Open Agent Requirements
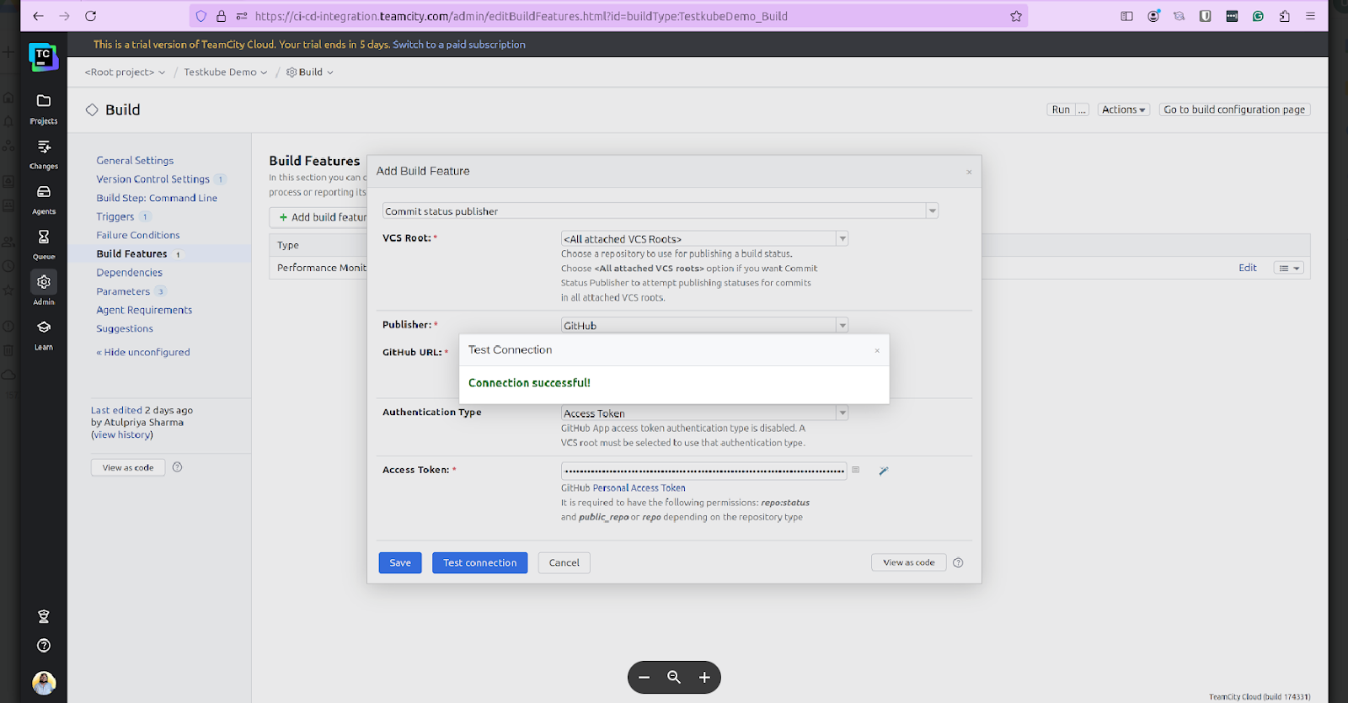1348x703 pixels. click(x=144, y=310)
